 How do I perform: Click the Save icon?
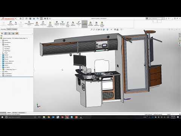pos(30,19)
